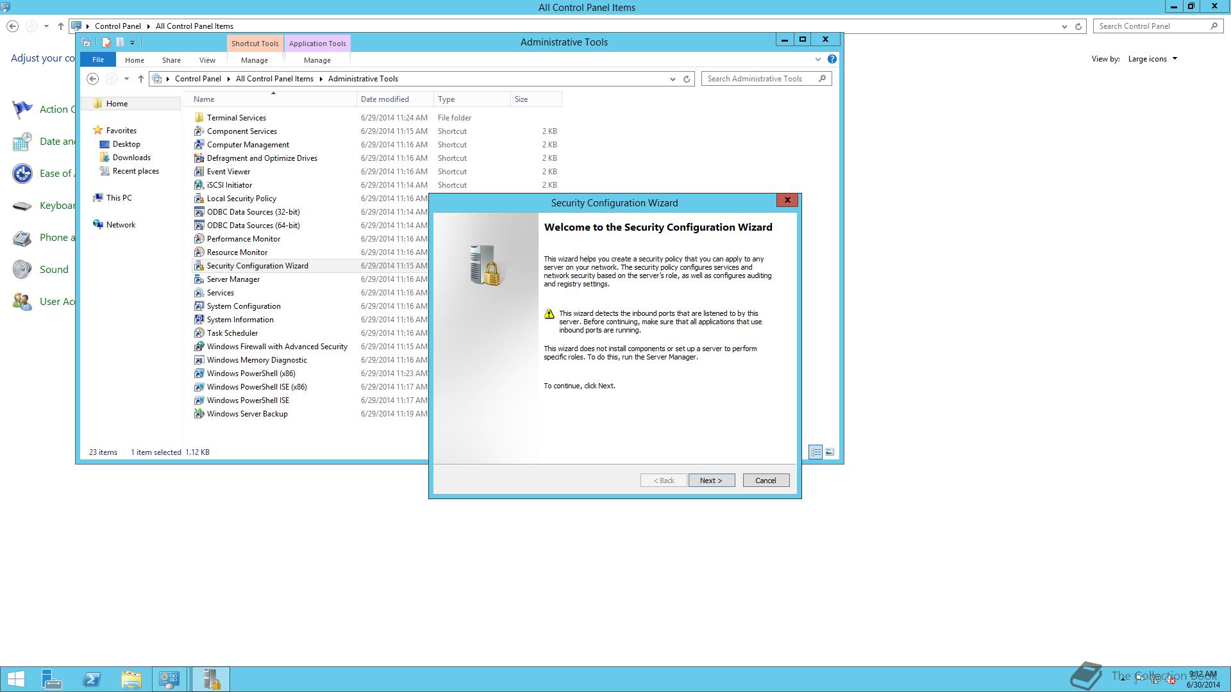Open the View ribbon tab

(x=207, y=60)
